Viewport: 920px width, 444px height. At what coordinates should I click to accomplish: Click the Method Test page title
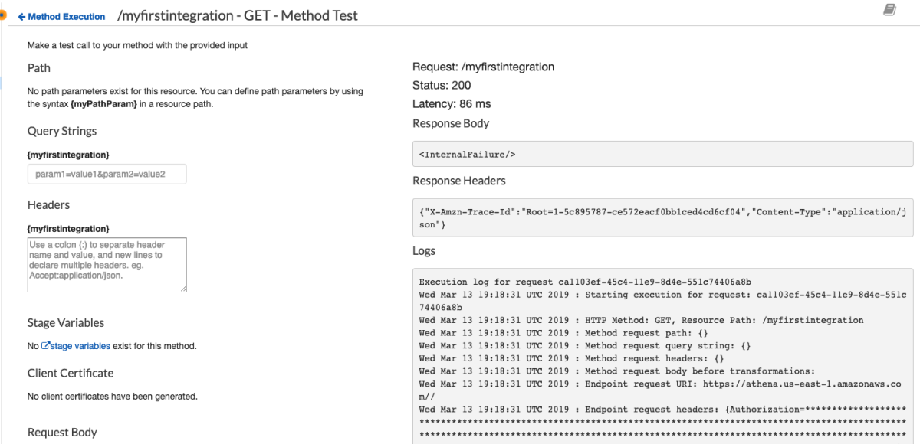click(238, 15)
